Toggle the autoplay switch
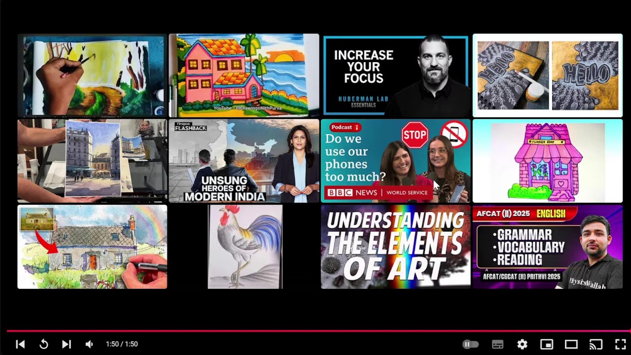The height and width of the screenshot is (355, 631). coord(471,344)
